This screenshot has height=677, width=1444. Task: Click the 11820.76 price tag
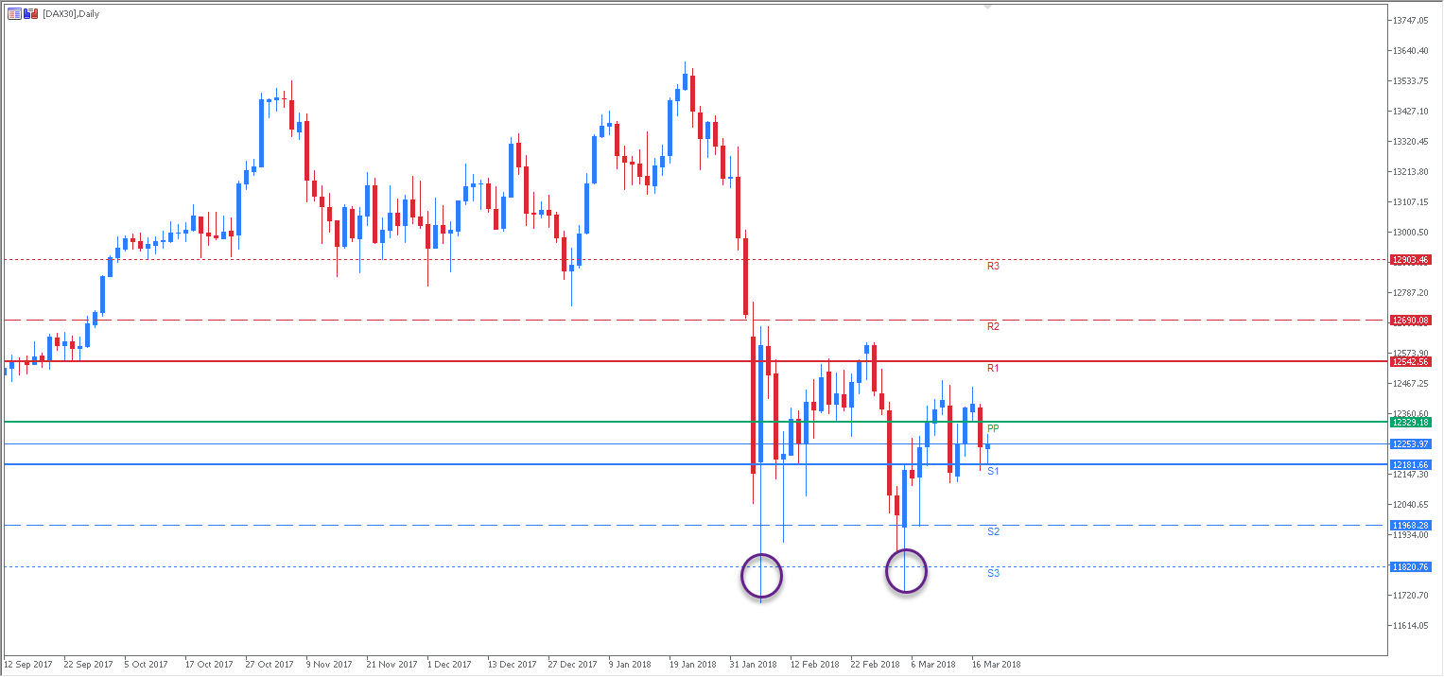pyautogui.click(x=1410, y=567)
